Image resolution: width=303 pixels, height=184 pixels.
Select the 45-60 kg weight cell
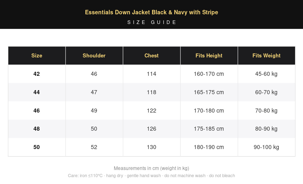click(x=266, y=74)
